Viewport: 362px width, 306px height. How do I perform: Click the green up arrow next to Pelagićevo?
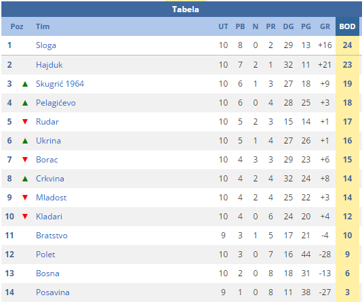[25, 103]
